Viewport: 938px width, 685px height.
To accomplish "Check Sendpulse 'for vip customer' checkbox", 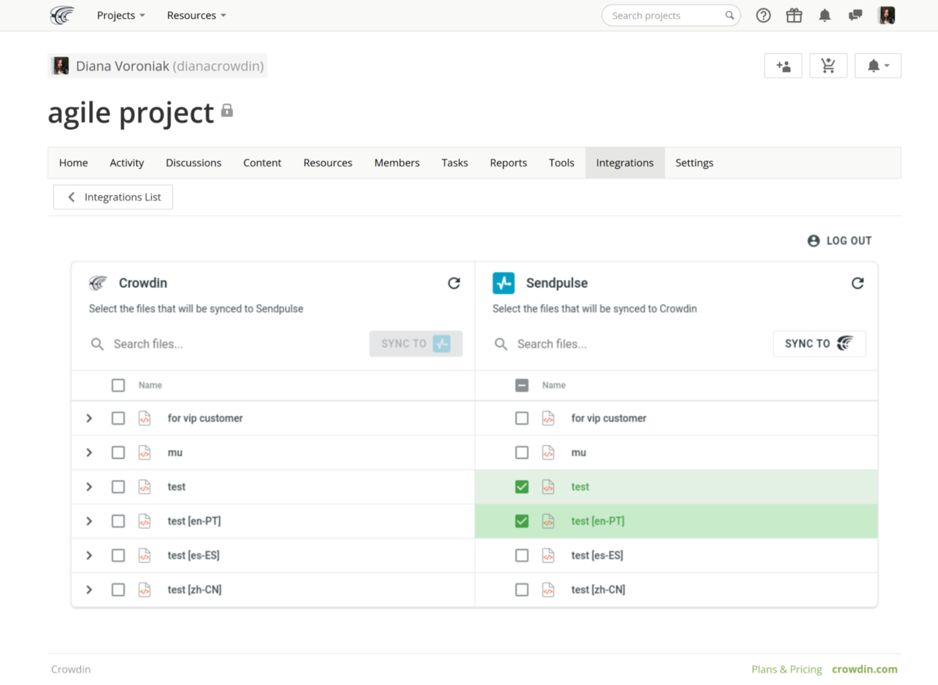I will click(522, 418).
